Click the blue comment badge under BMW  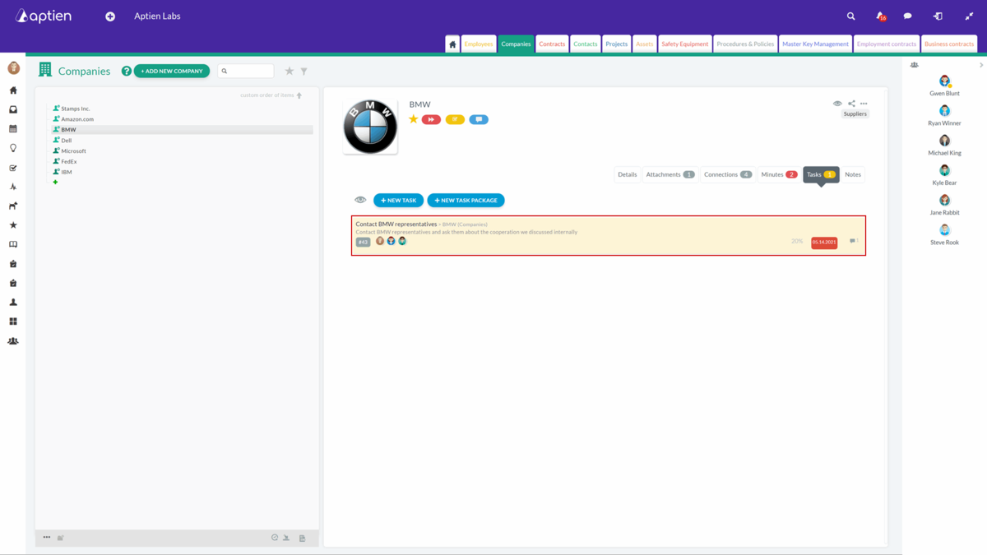[479, 120]
